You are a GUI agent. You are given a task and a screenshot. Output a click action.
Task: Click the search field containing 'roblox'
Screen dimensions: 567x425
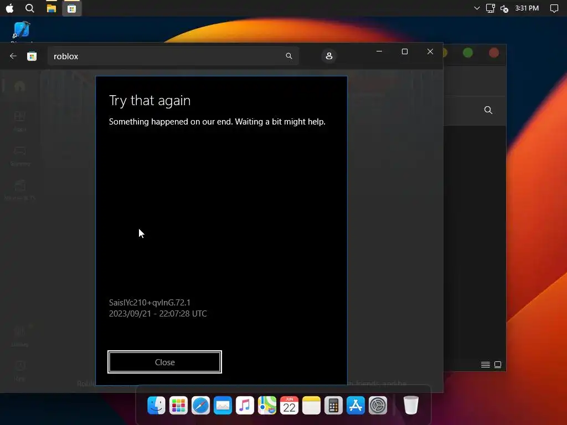(173, 56)
